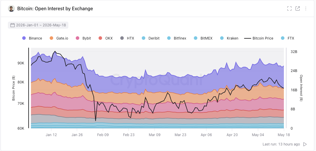Click the Mar 23 x-axis label
Viewport: 316px width, 151px height.
point(180,135)
